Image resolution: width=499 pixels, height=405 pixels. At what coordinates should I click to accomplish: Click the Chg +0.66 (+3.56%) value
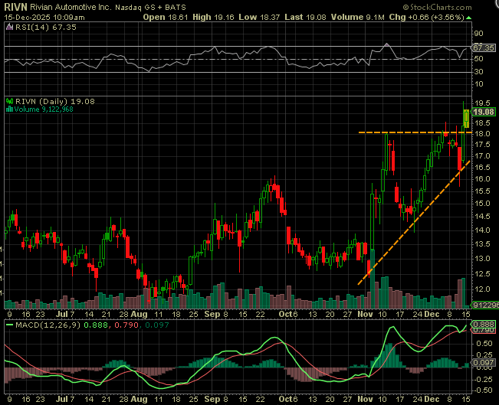pyautogui.click(x=426, y=17)
